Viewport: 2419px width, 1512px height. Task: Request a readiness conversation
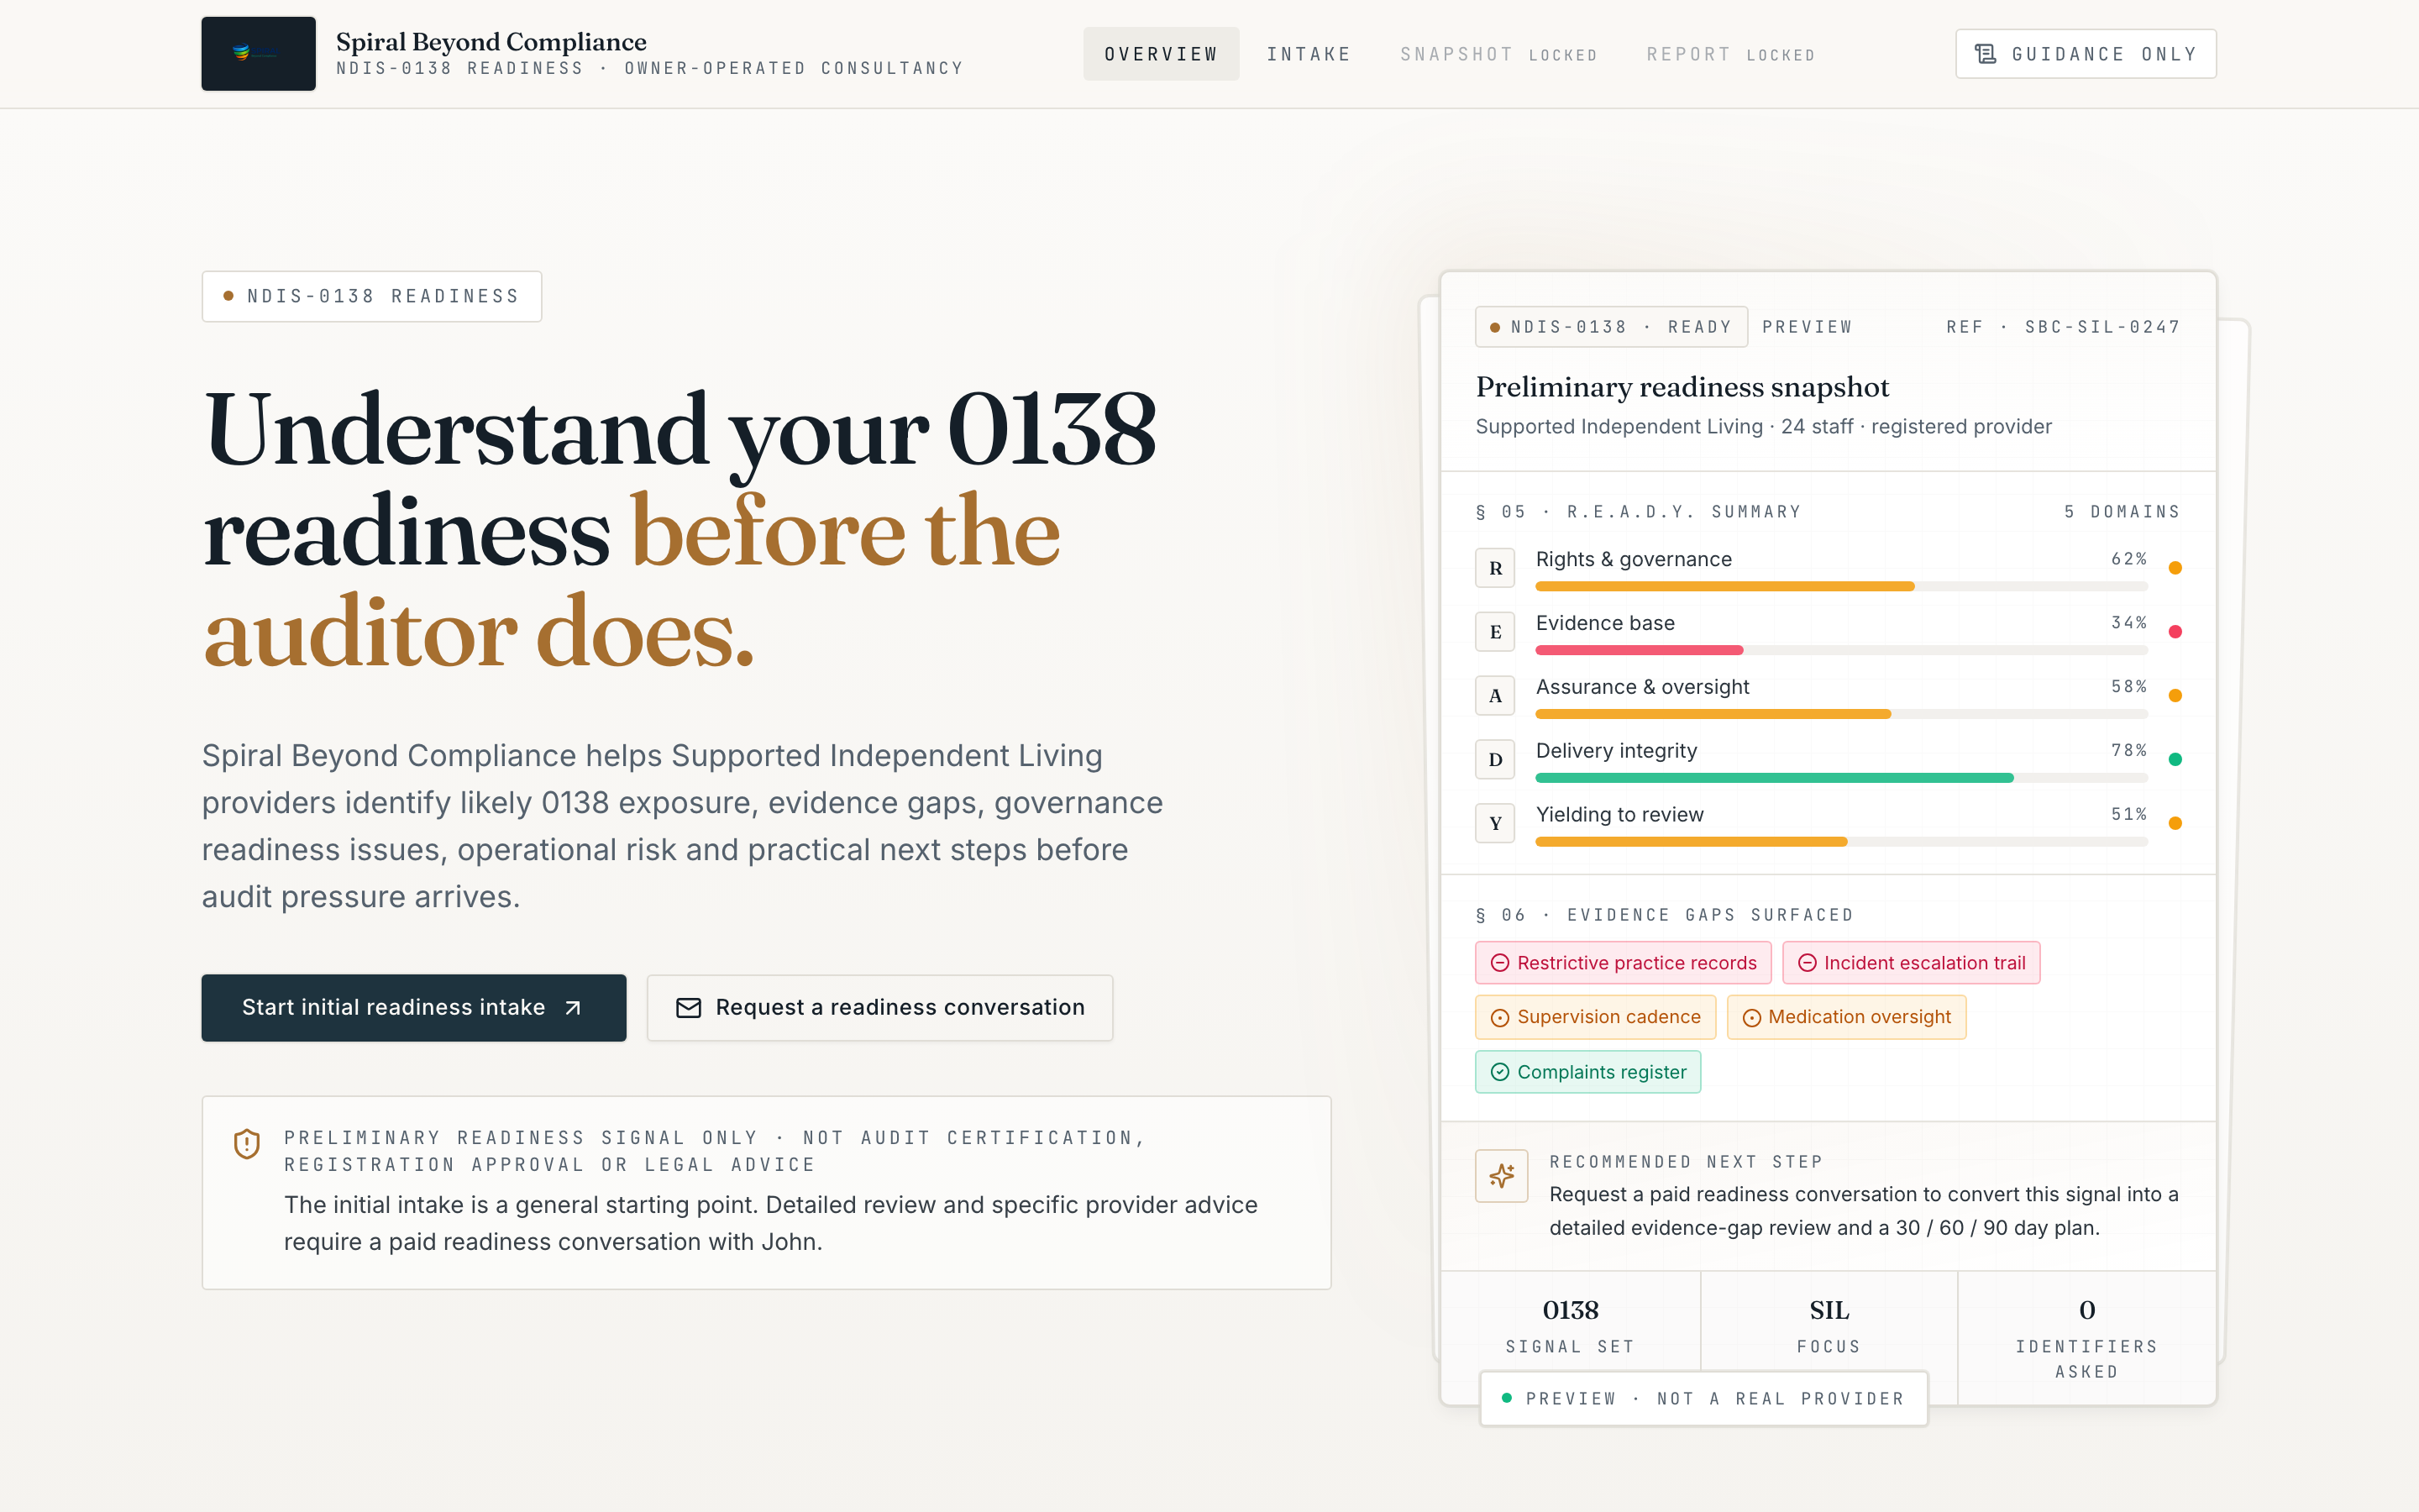[879, 1008]
